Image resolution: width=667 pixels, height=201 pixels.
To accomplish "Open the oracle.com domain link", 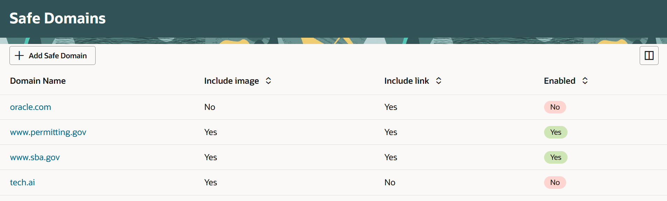I will 30,107.
